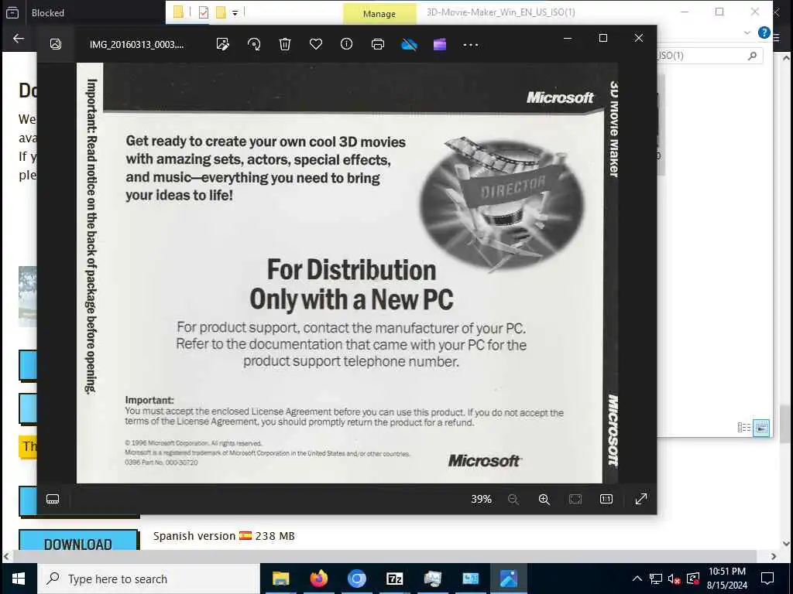
Task: Select the Manage tab in File Explorer
Action: point(379,14)
